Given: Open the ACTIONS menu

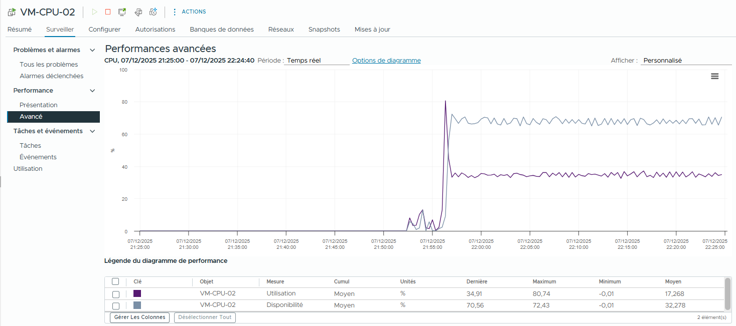Looking at the screenshot, I should pyautogui.click(x=189, y=12).
